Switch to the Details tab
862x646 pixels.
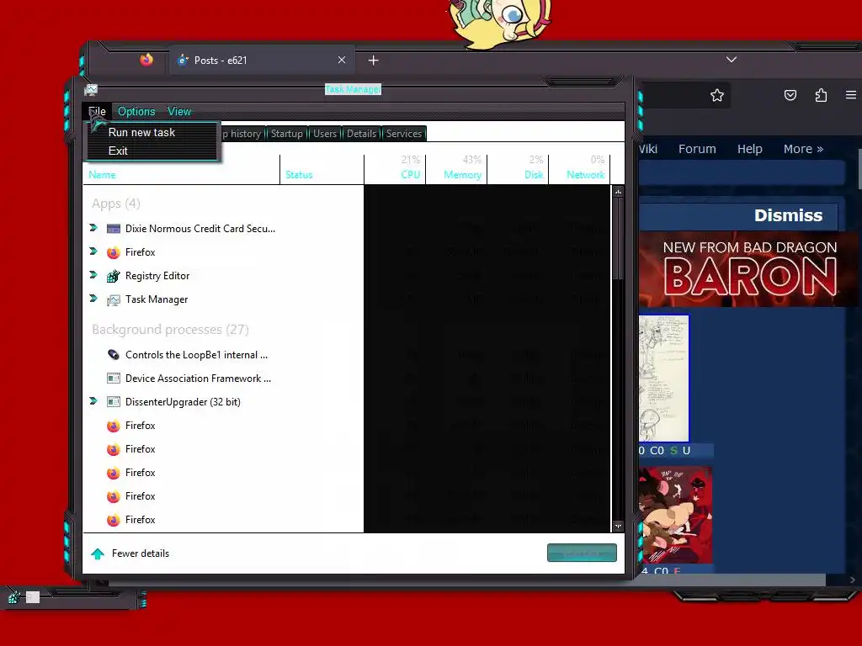click(361, 134)
